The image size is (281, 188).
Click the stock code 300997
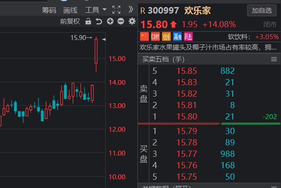click(x=163, y=11)
